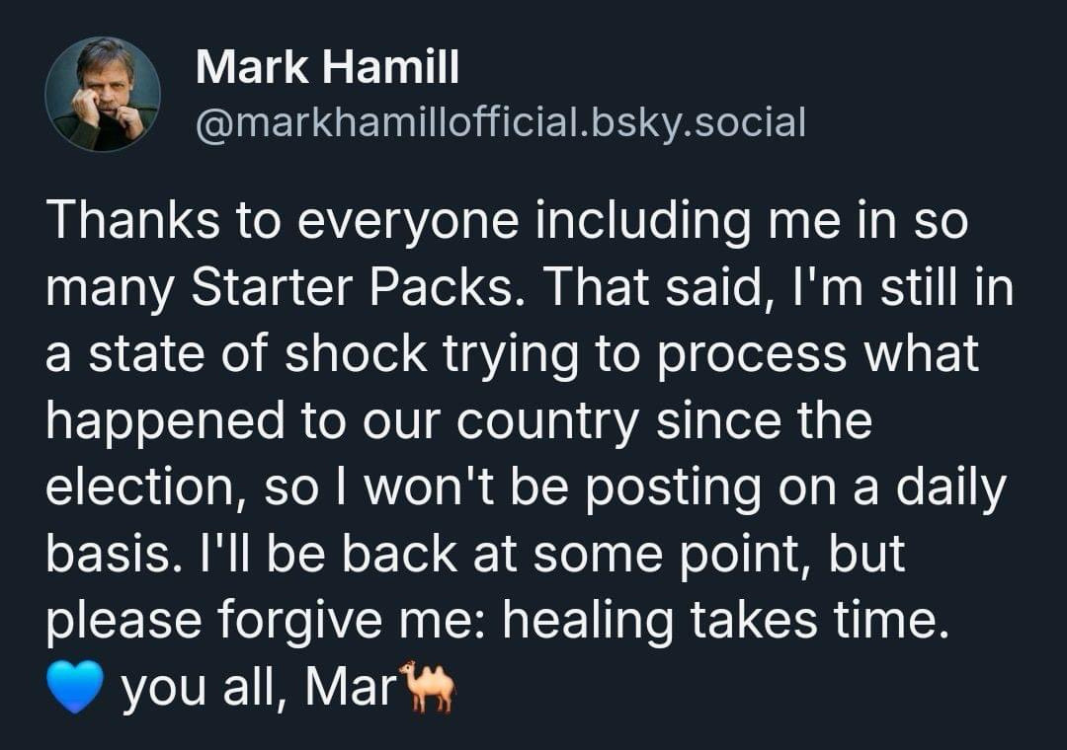
Task: Open Mark Hamill's profile avatar
Action: click(103, 94)
